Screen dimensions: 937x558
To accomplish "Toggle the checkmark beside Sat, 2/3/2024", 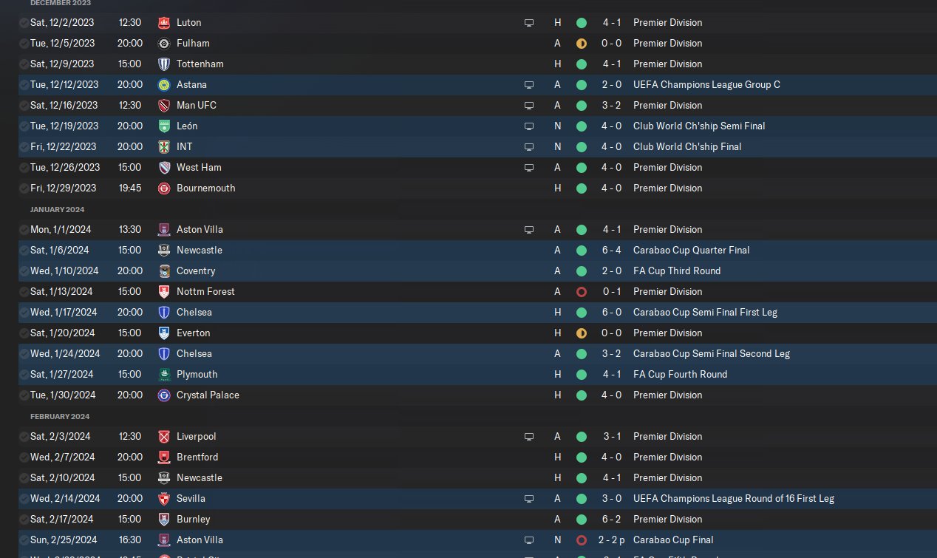I will click(24, 437).
